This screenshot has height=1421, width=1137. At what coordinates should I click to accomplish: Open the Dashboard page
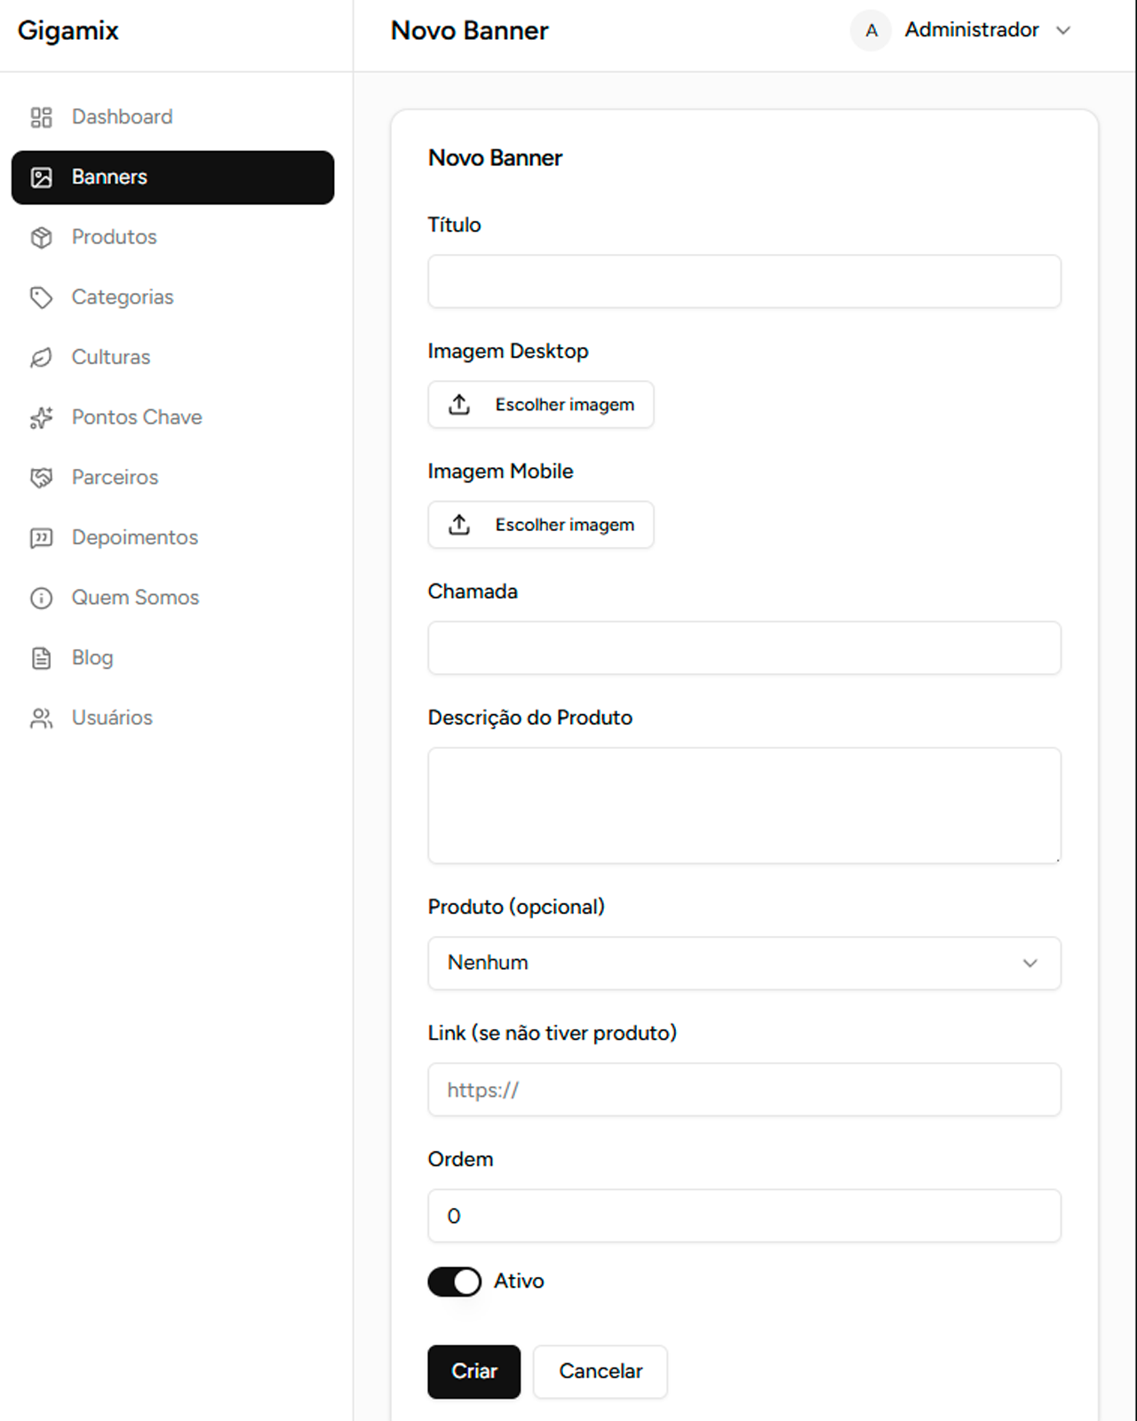point(173,117)
